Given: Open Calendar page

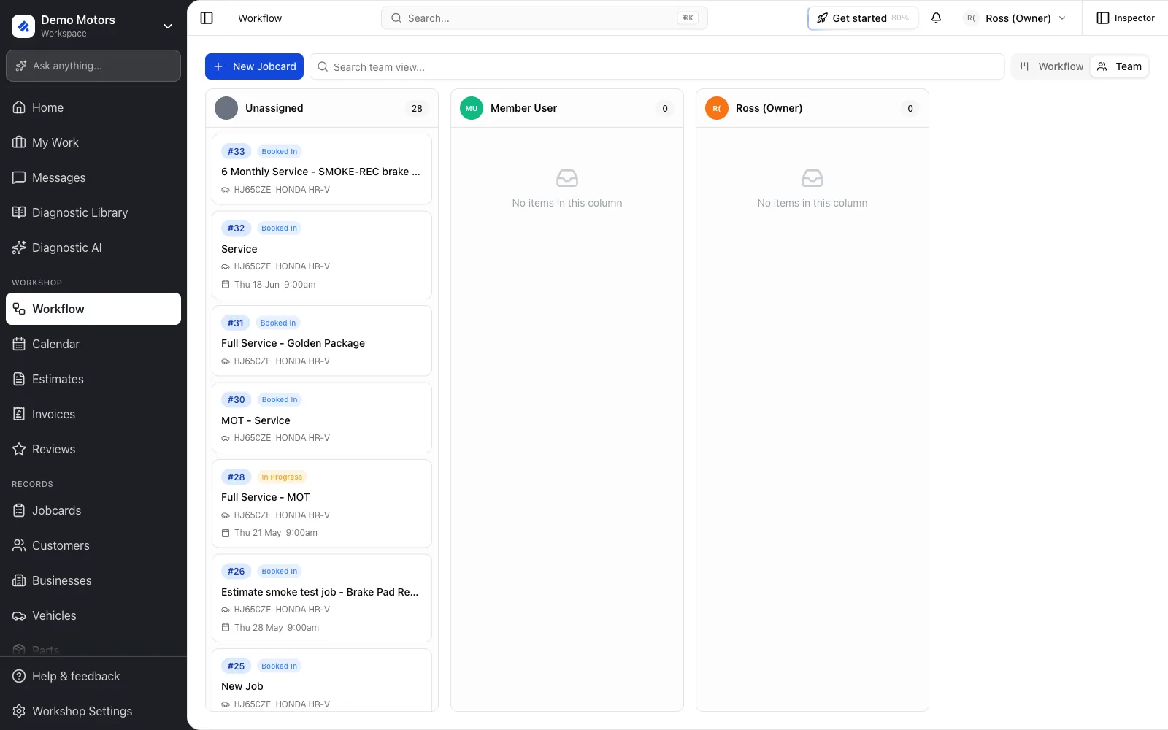Looking at the screenshot, I should tap(93, 344).
